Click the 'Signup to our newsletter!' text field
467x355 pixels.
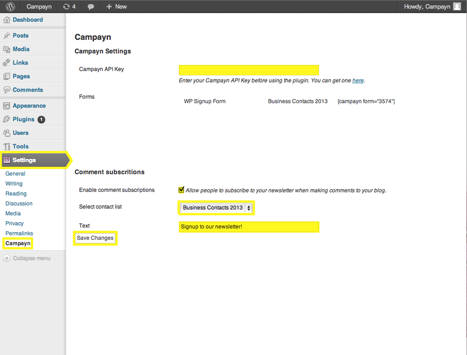pyautogui.click(x=248, y=227)
